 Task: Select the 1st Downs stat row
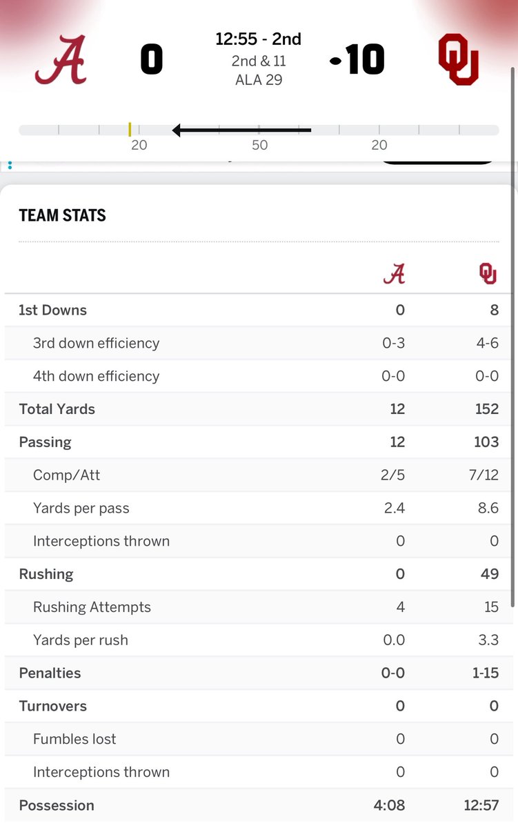click(x=259, y=310)
